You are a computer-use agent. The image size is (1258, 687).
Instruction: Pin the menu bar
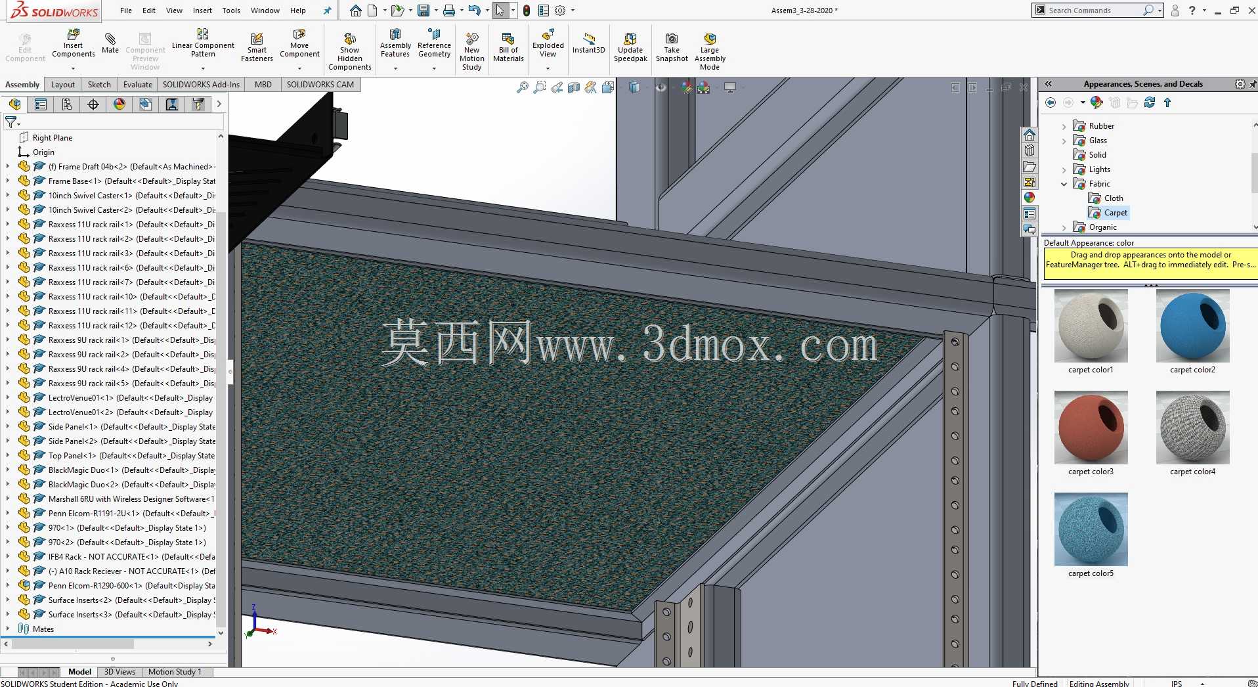coord(328,11)
